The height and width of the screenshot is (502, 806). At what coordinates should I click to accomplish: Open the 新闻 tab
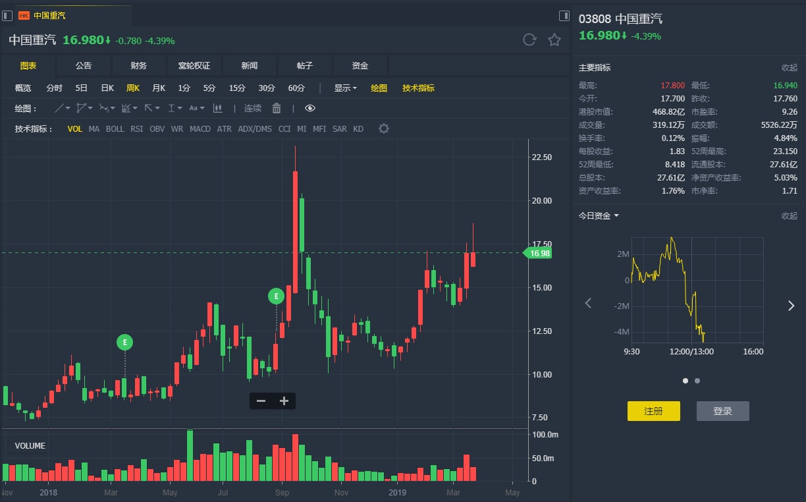[249, 65]
